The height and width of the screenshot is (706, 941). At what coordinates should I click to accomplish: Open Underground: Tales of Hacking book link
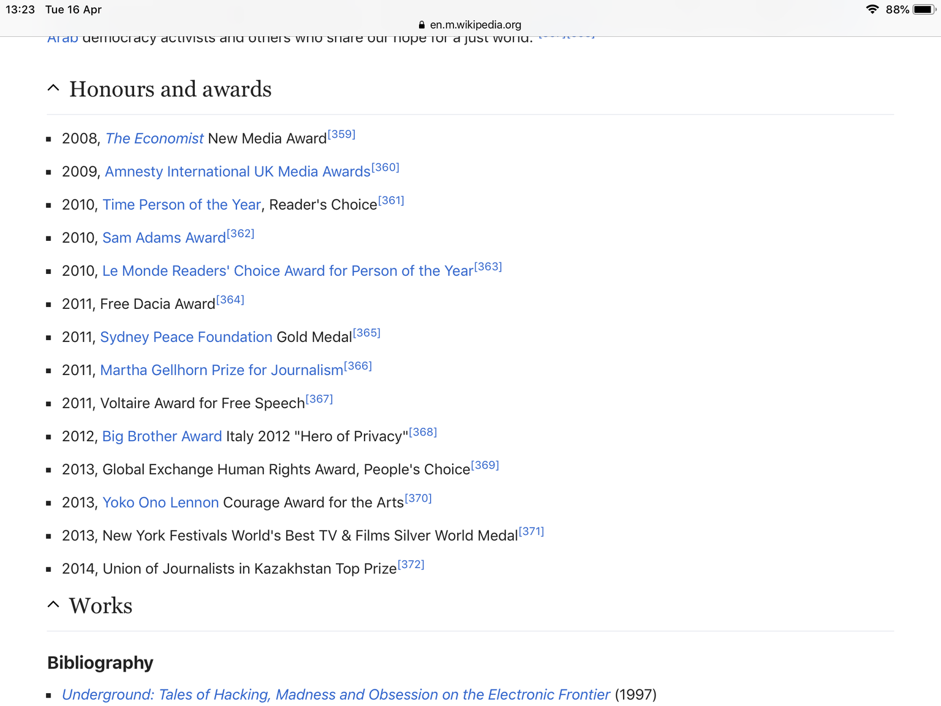(336, 694)
